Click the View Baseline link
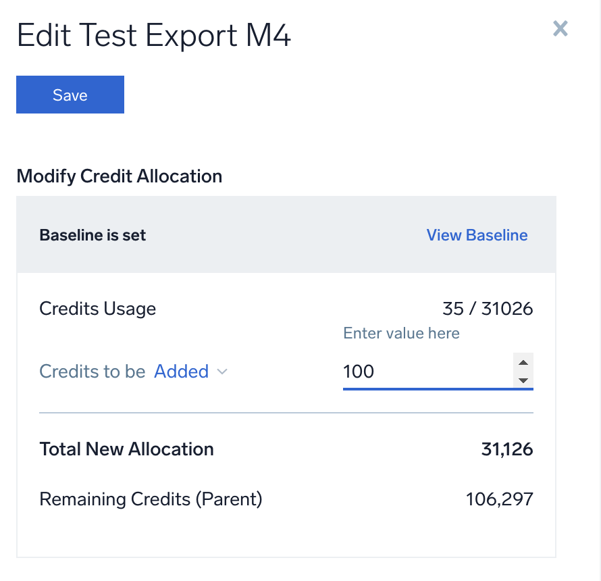The height and width of the screenshot is (581, 601). coord(477,235)
